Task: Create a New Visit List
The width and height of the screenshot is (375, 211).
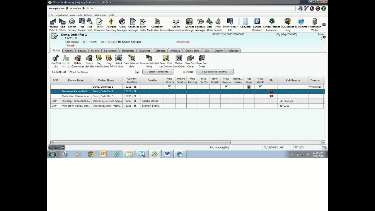Action: tap(56, 61)
